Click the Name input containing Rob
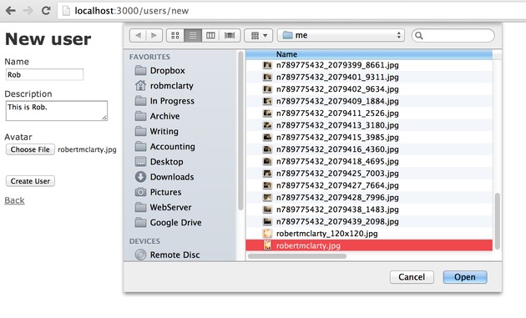 44,74
